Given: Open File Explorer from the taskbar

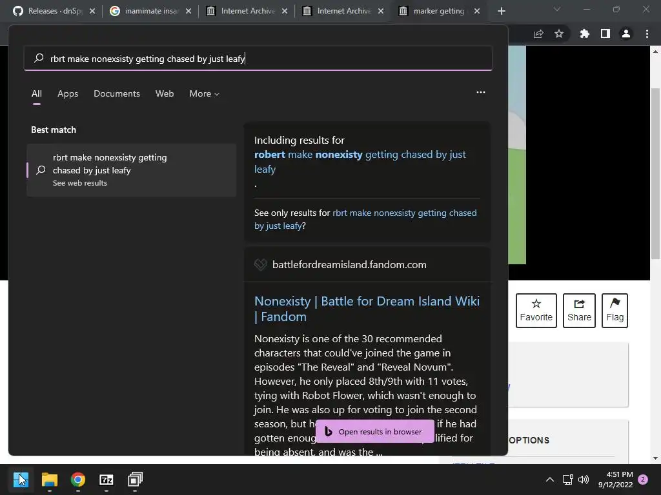Looking at the screenshot, I should tap(49, 480).
